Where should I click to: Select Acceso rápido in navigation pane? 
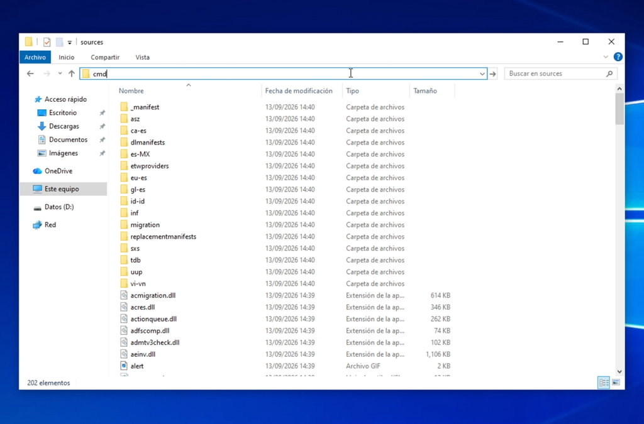[65, 99]
